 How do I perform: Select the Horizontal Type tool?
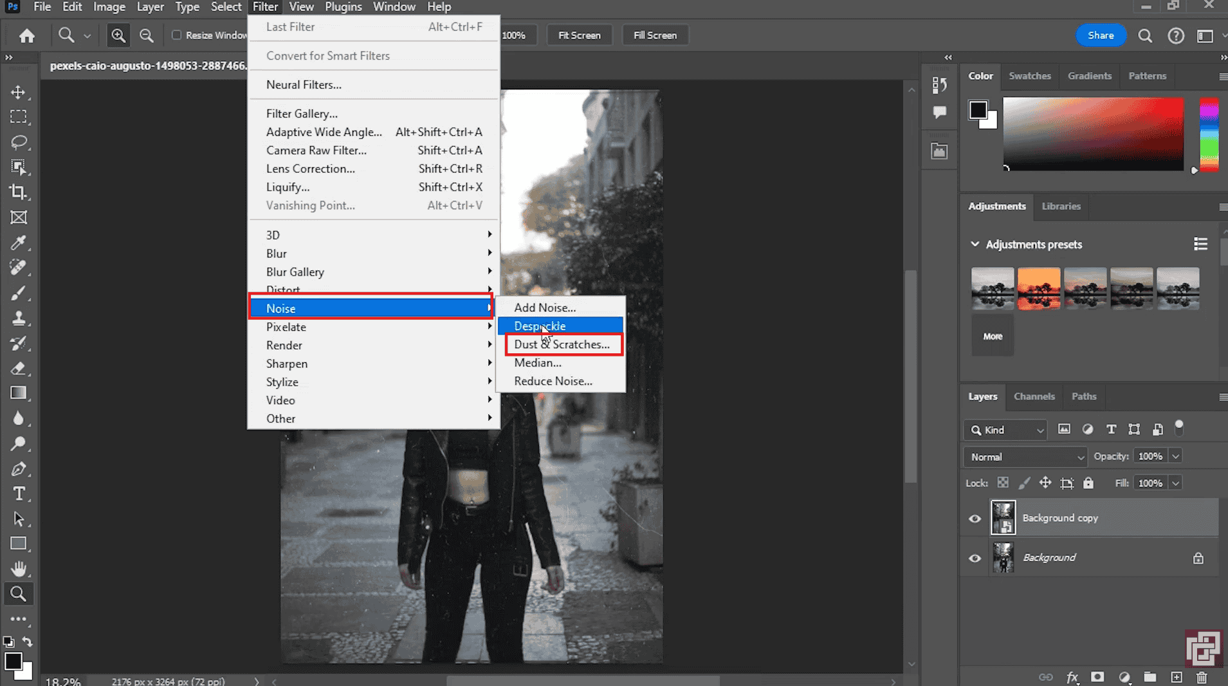(x=18, y=494)
